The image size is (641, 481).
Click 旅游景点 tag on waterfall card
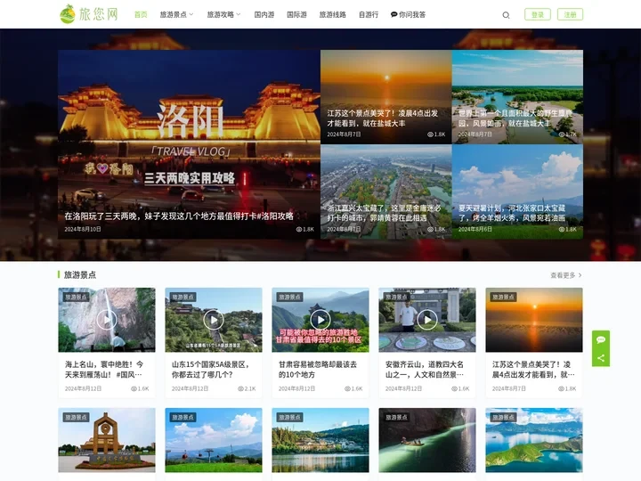[76, 297]
